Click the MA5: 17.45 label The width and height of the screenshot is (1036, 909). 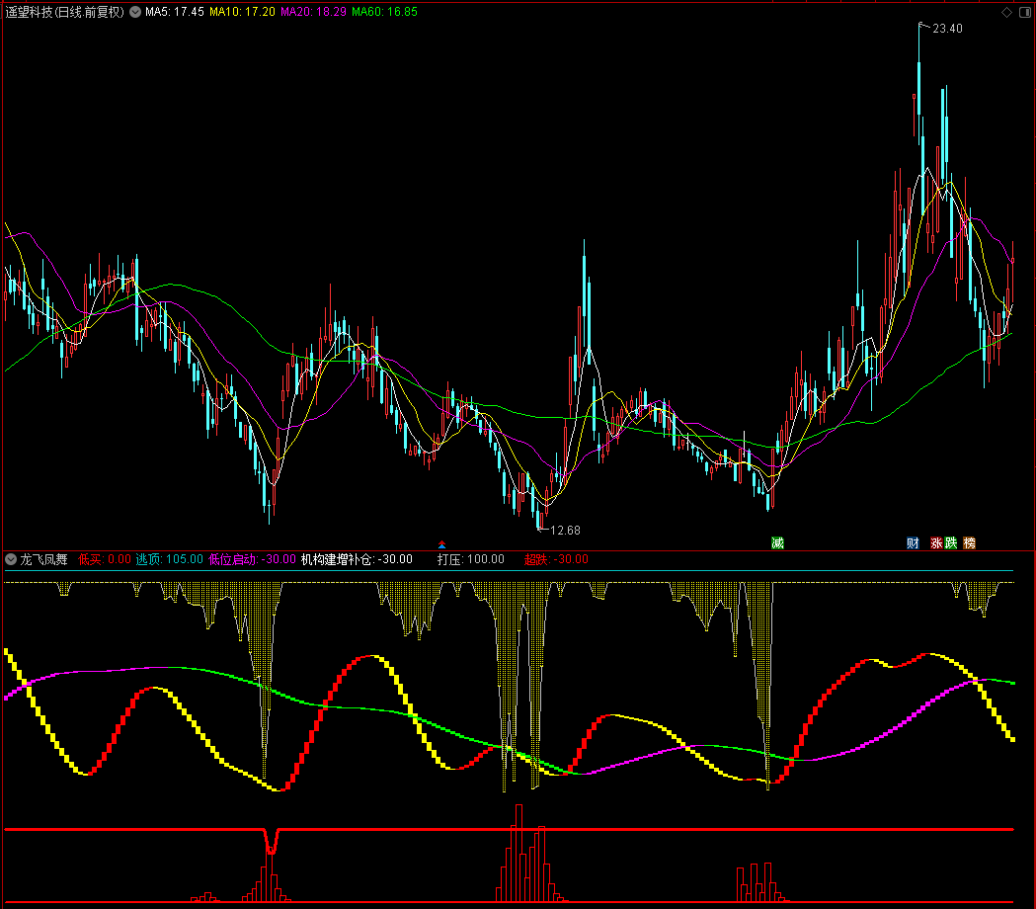(175, 12)
